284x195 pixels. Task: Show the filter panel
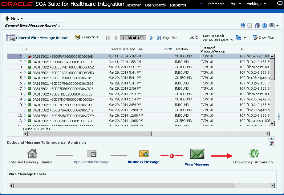[264, 37]
